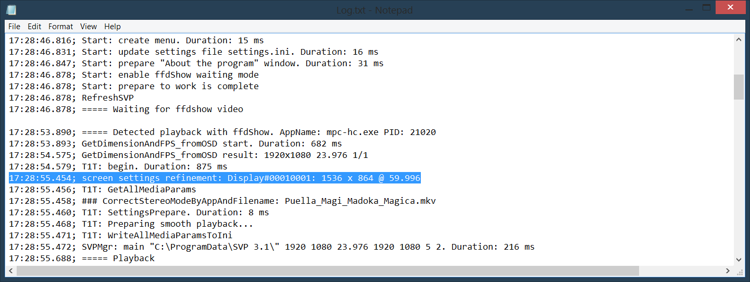The width and height of the screenshot is (750, 282).
Task: Open the Edit menu
Action: pos(34,27)
